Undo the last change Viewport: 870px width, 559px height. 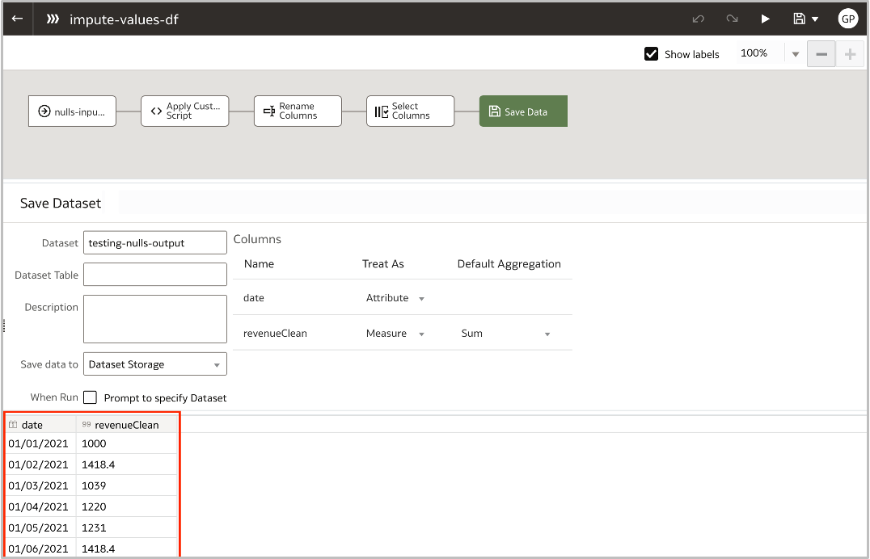698,18
